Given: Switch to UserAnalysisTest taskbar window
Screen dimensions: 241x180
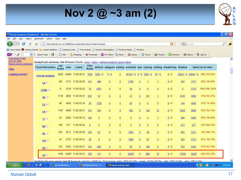Looking at the screenshot, I should [92, 165].
